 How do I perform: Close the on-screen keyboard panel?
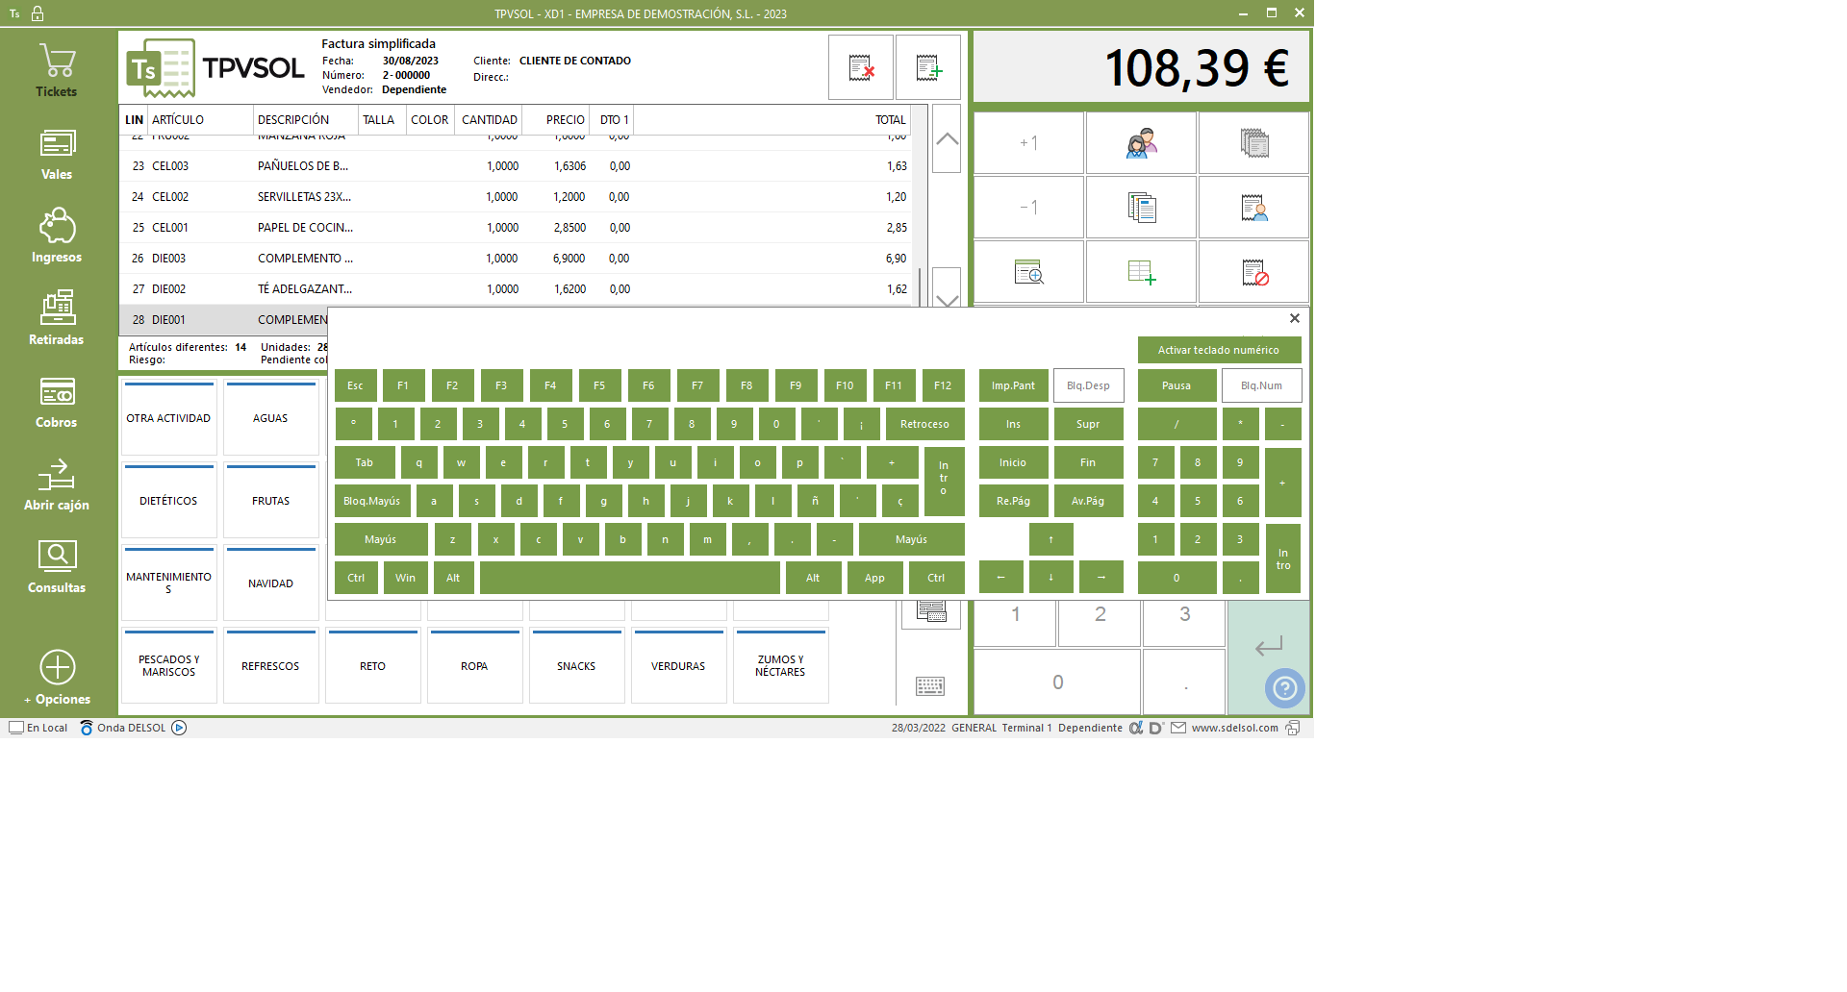click(1294, 318)
